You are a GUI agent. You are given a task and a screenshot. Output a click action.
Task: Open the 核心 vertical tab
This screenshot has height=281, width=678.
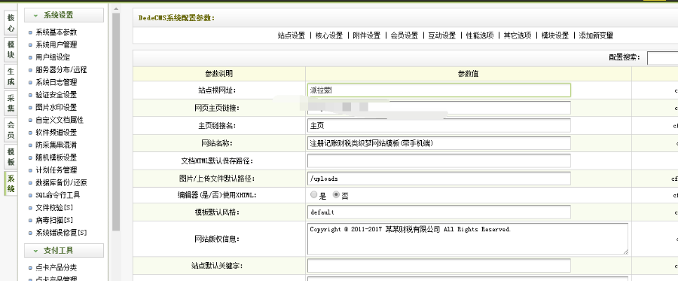click(x=11, y=23)
